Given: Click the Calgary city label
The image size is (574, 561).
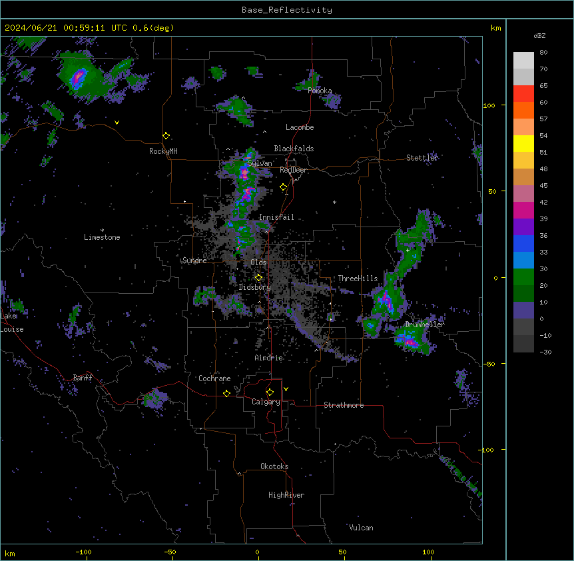Looking at the screenshot, I should coord(266,402).
